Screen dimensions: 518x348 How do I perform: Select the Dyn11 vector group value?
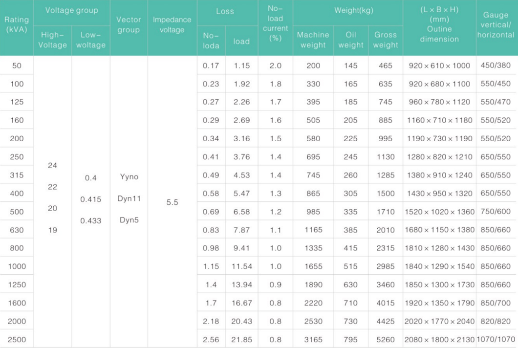(x=129, y=198)
